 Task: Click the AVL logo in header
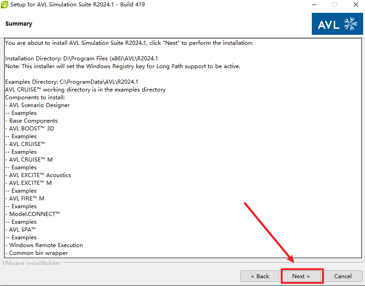coord(337,24)
